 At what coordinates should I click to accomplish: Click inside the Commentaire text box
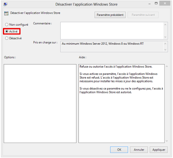pyautogui.click(x=112, y=31)
